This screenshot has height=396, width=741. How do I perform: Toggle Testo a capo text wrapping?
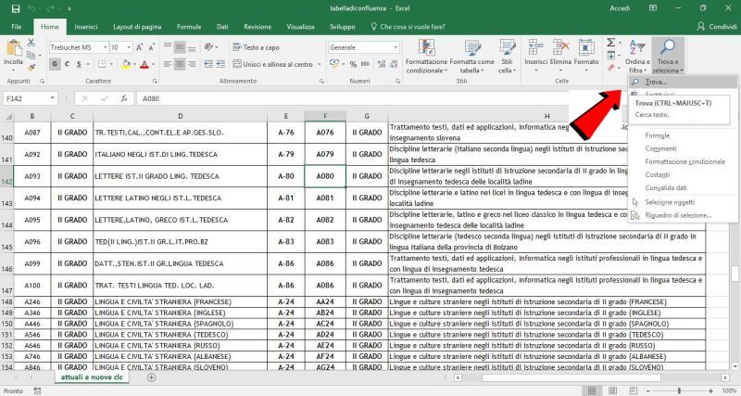[x=254, y=46]
